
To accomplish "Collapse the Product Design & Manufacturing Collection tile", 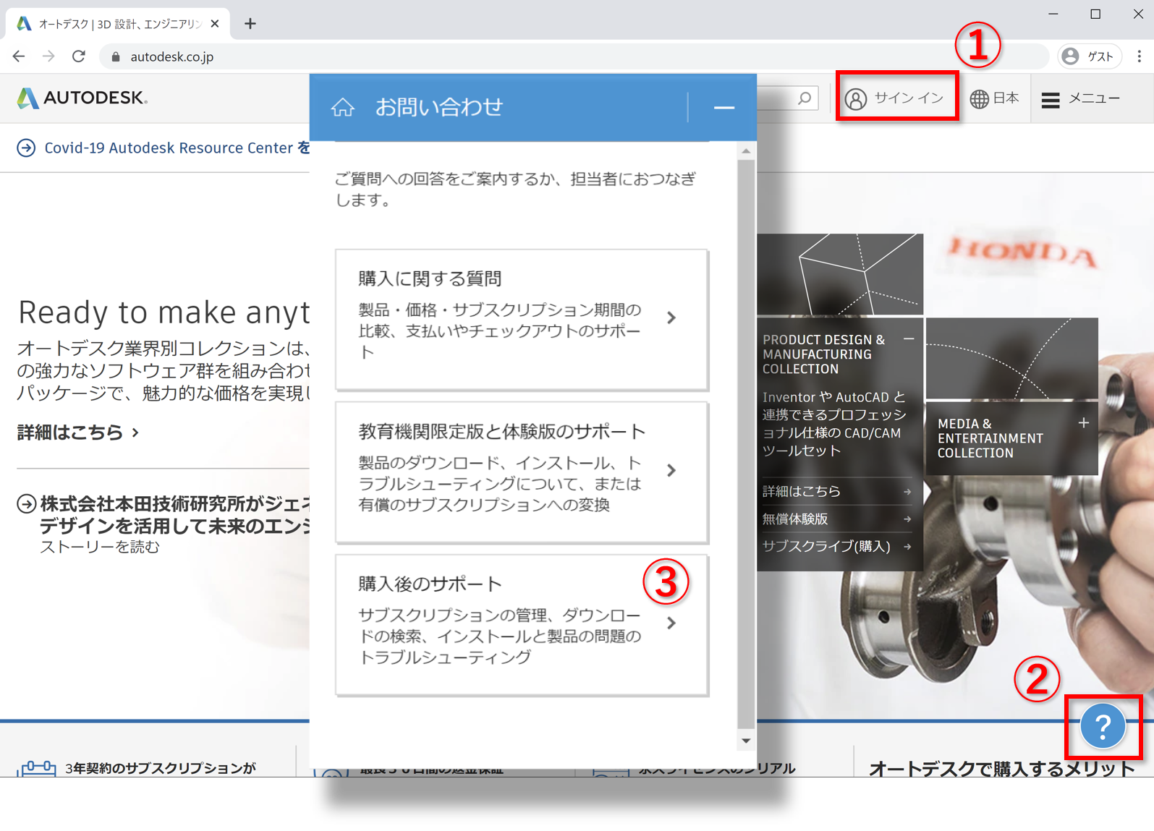I will 909,338.
